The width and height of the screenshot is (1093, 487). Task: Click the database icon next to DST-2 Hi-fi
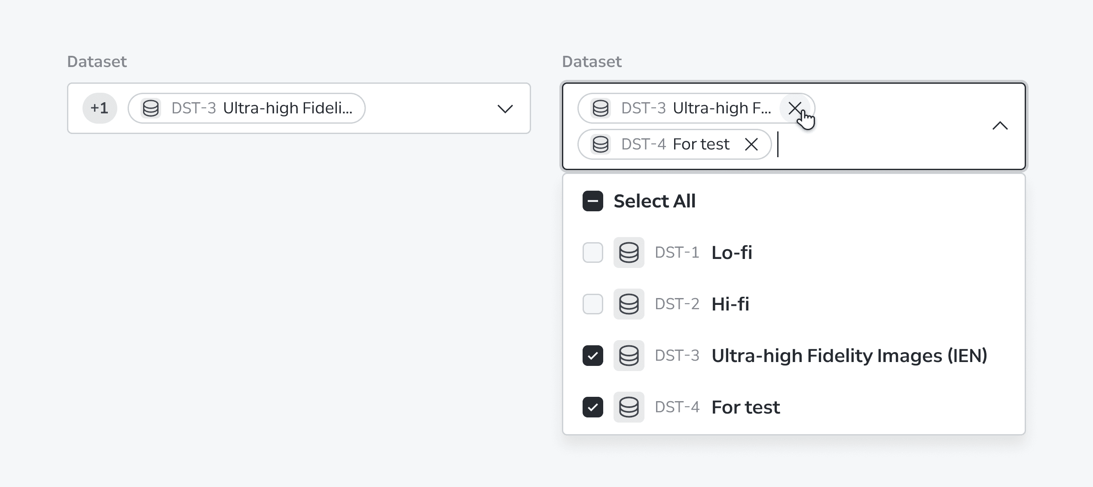(x=629, y=304)
